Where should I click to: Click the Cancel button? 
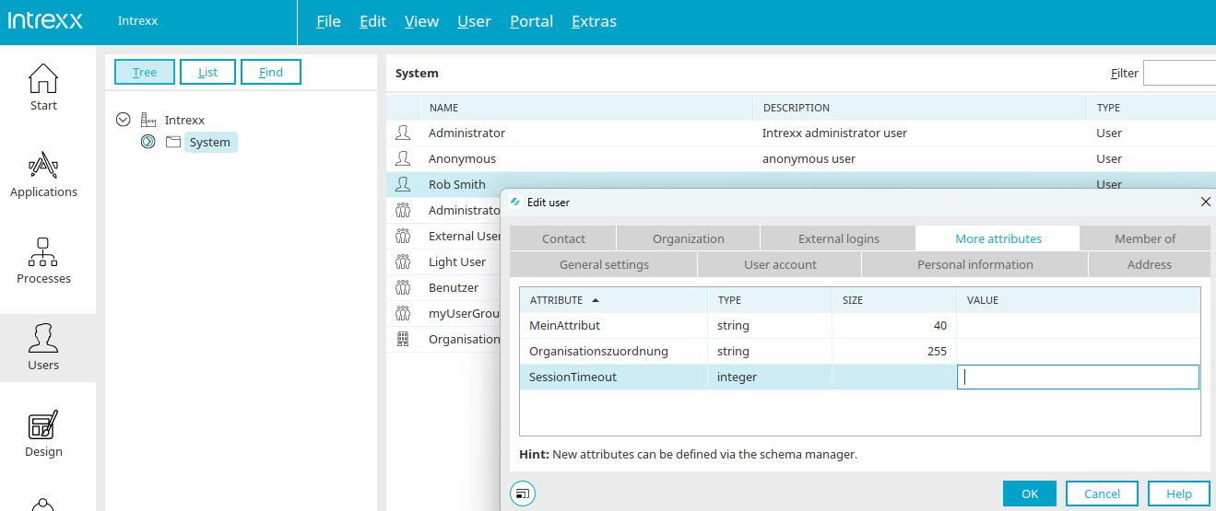click(x=1102, y=494)
